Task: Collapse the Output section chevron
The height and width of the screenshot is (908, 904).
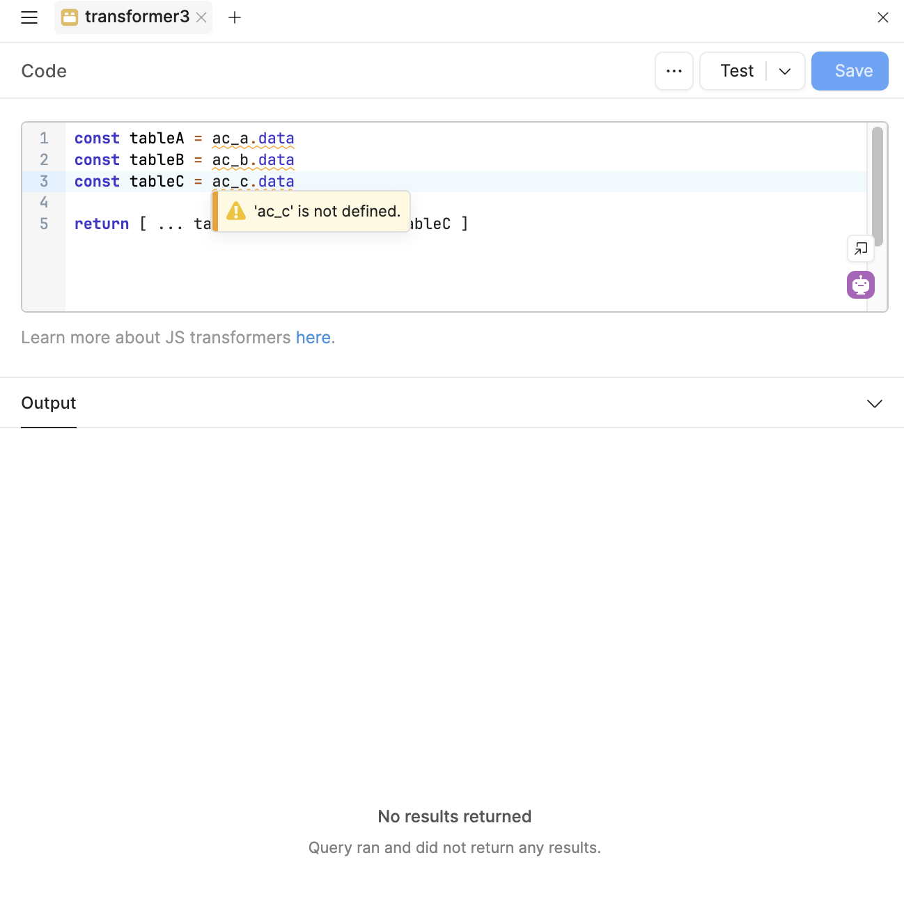Action: 874,404
